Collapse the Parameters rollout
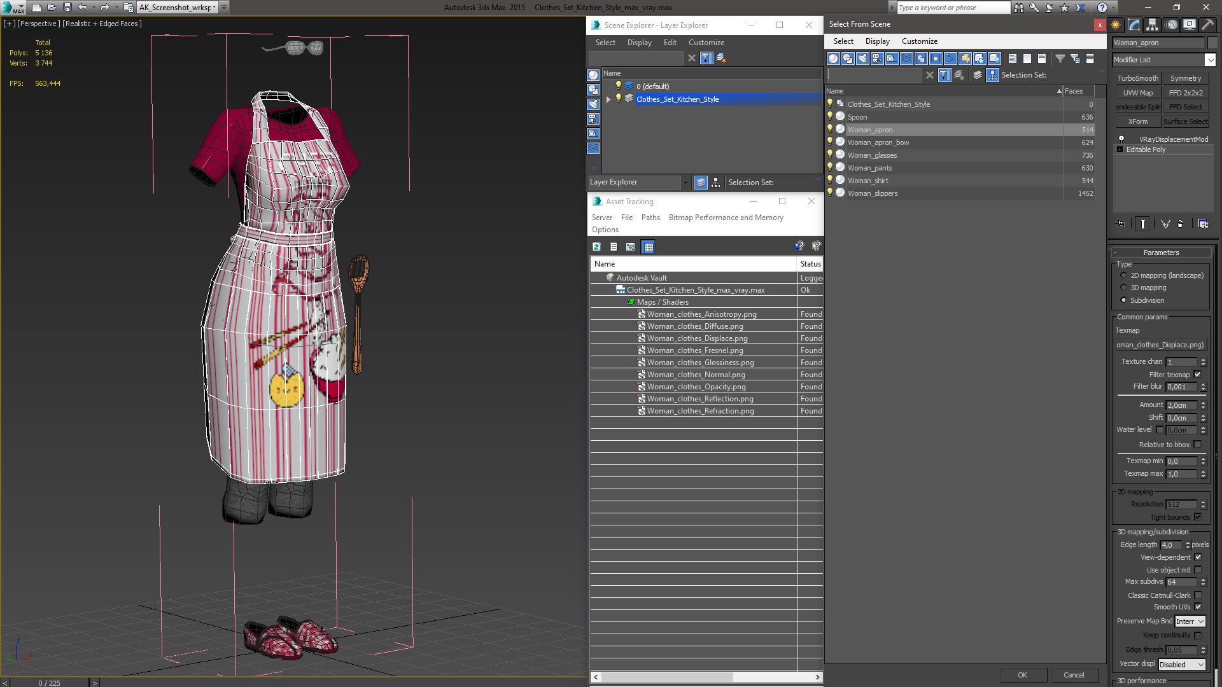Screen dimensions: 1222x687 pos(1161,253)
